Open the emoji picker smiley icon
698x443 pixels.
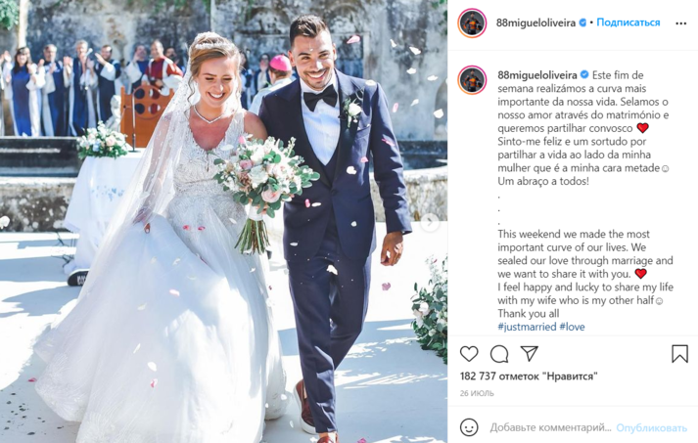pos(469,427)
